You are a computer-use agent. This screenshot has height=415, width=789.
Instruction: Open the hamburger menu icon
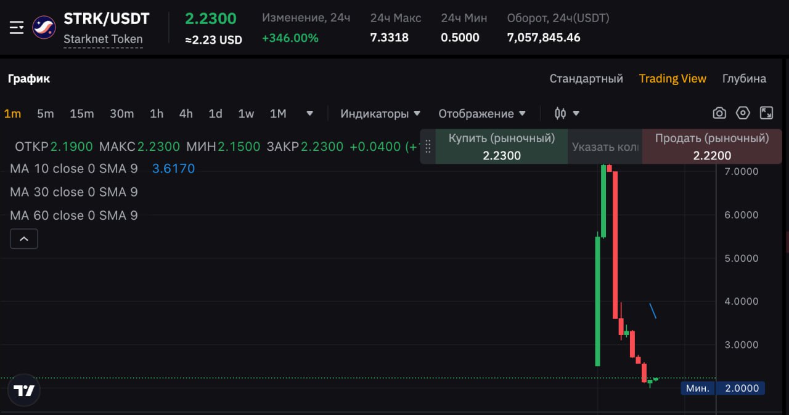[17, 27]
